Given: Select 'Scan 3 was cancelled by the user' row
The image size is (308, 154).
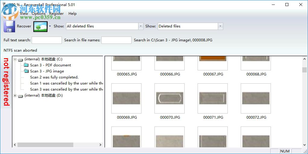Looking at the screenshot, I should point(66,89).
